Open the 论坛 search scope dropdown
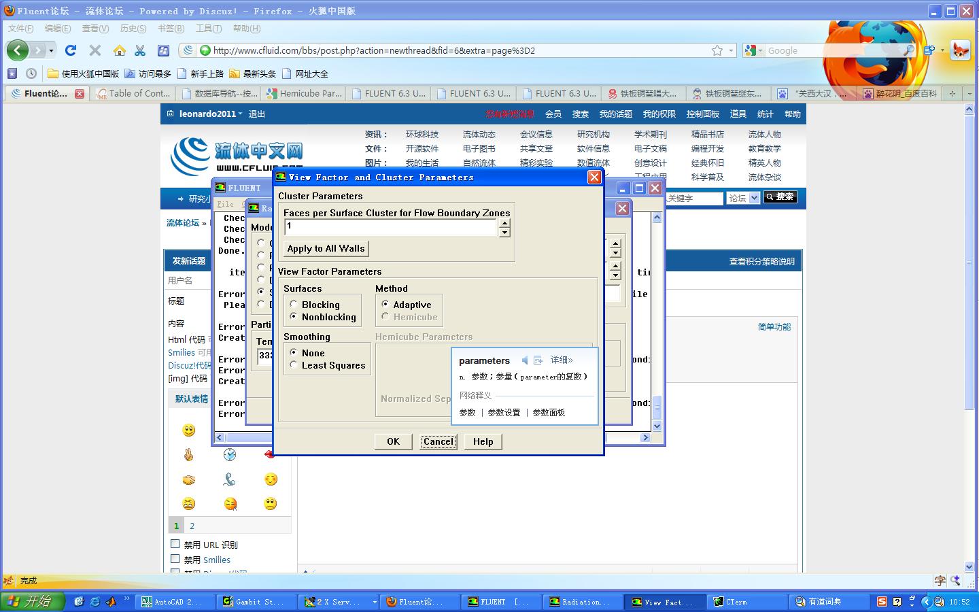The image size is (979, 612). [742, 198]
